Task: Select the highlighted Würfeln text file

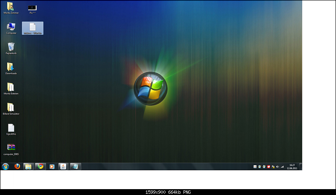Action: [33, 29]
